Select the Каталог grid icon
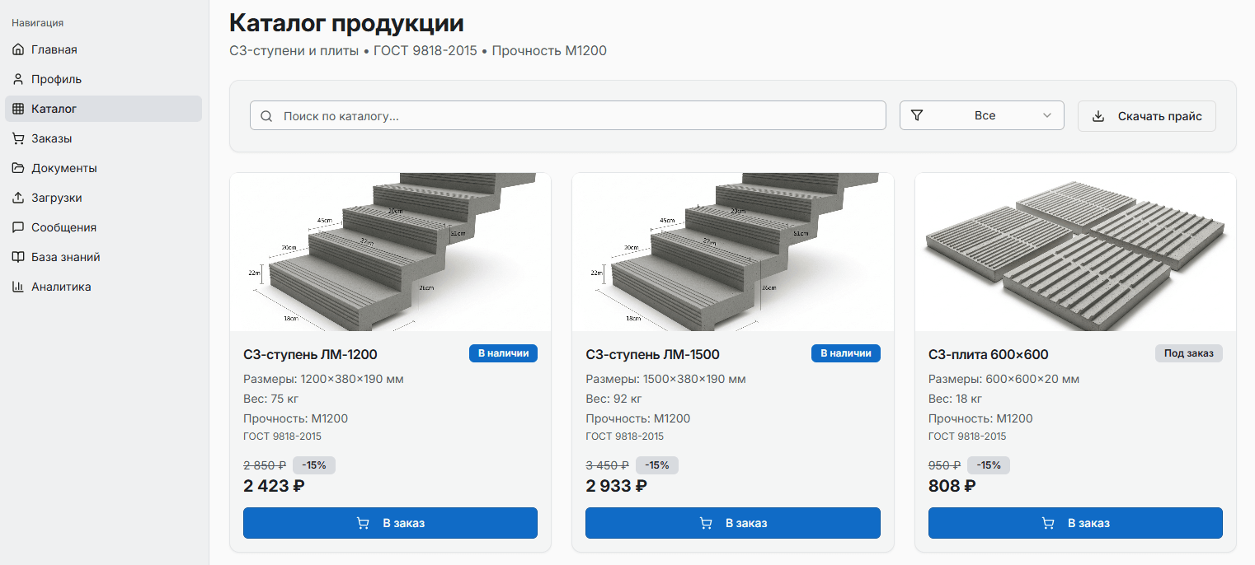This screenshot has height=565, width=1255. pos(17,108)
